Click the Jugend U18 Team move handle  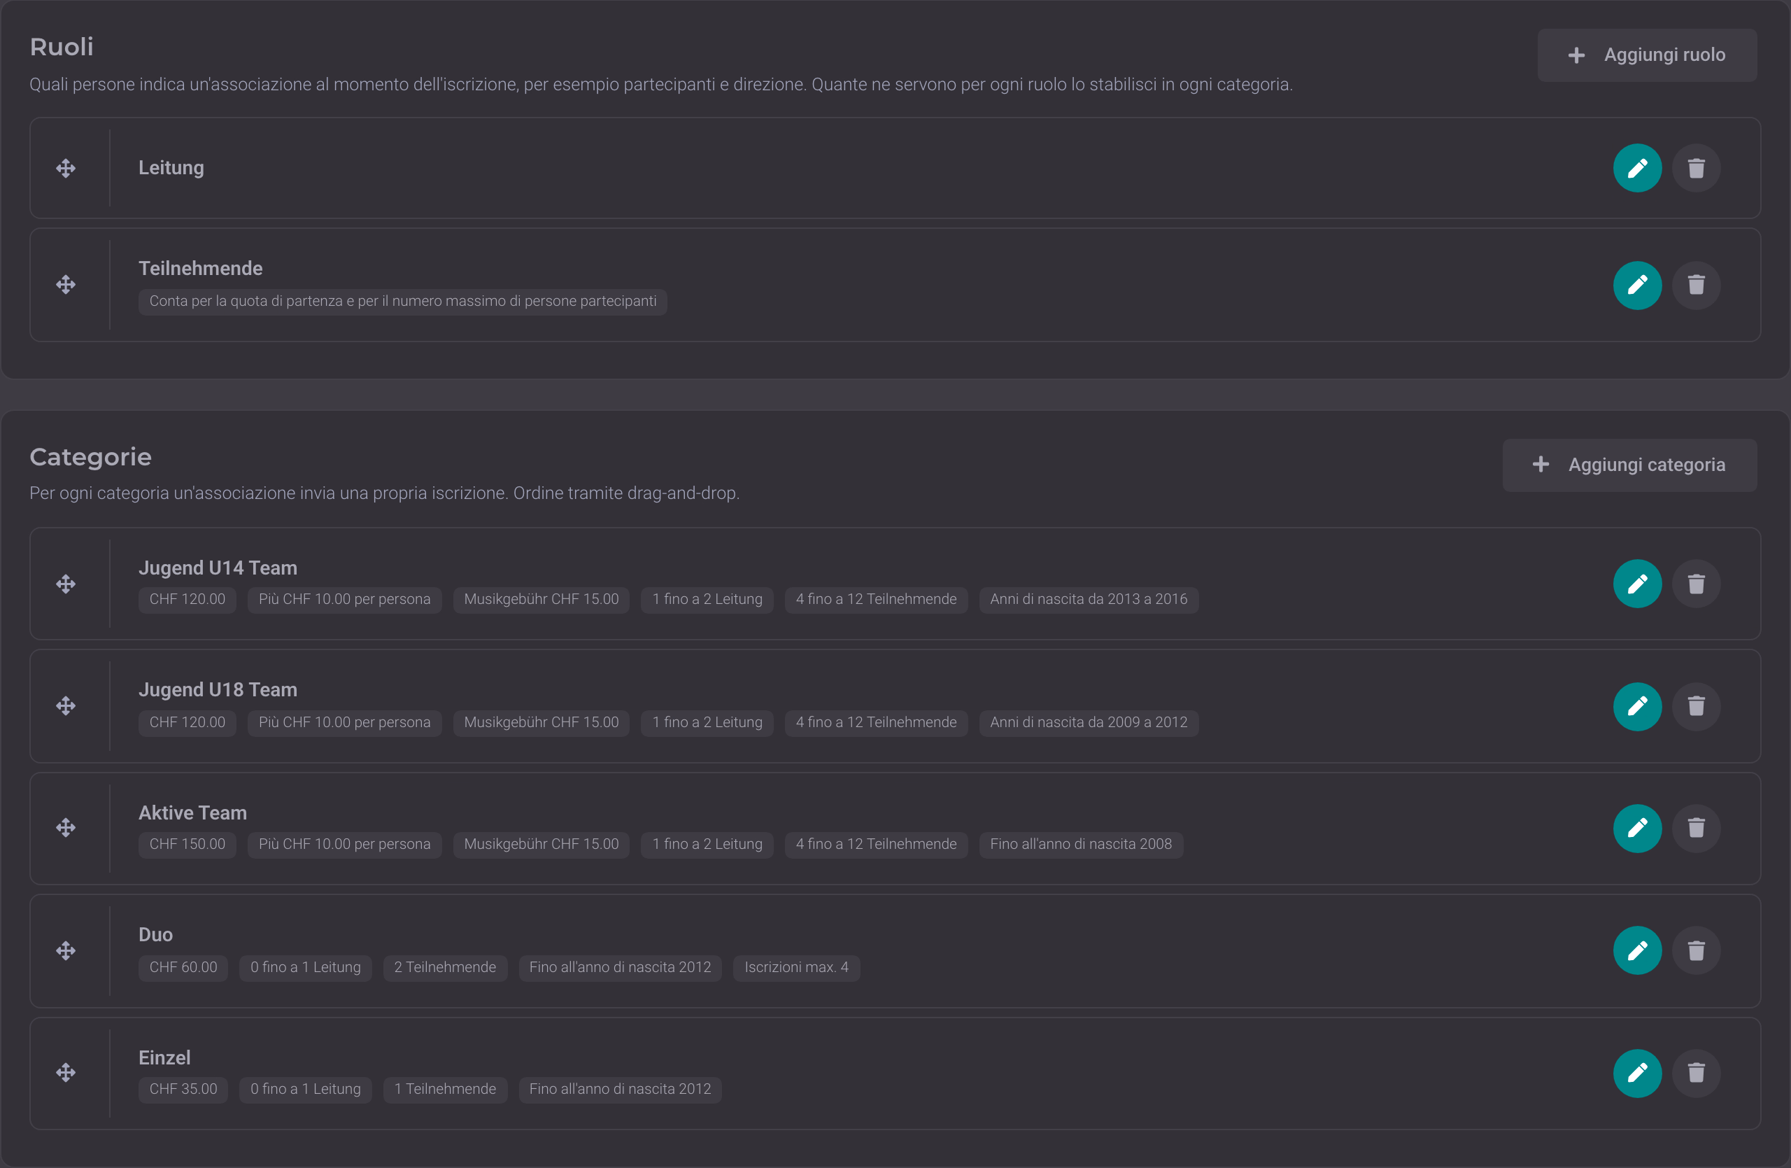tap(66, 706)
